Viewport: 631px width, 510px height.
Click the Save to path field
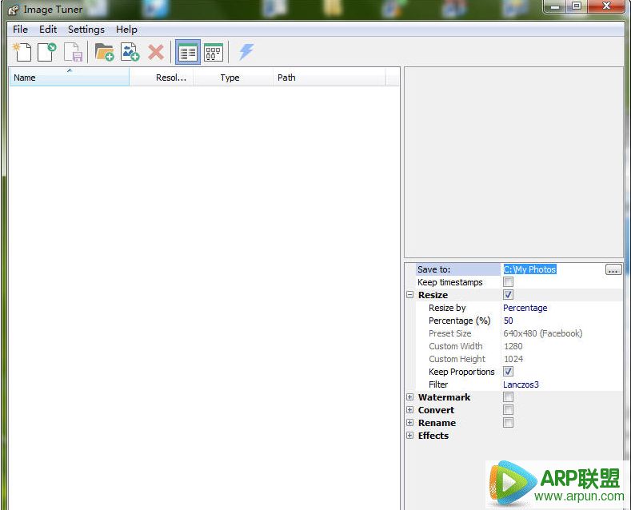pyautogui.click(x=553, y=269)
